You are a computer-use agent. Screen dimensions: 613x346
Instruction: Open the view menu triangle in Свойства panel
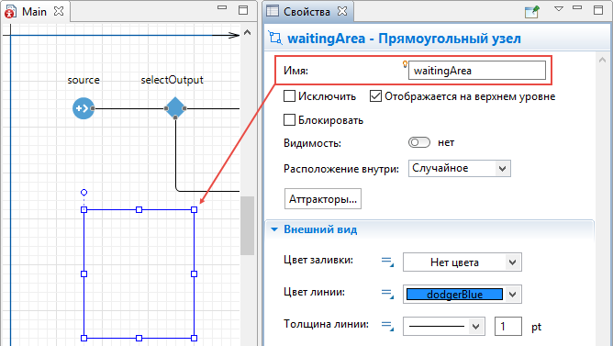[x=559, y=8]
